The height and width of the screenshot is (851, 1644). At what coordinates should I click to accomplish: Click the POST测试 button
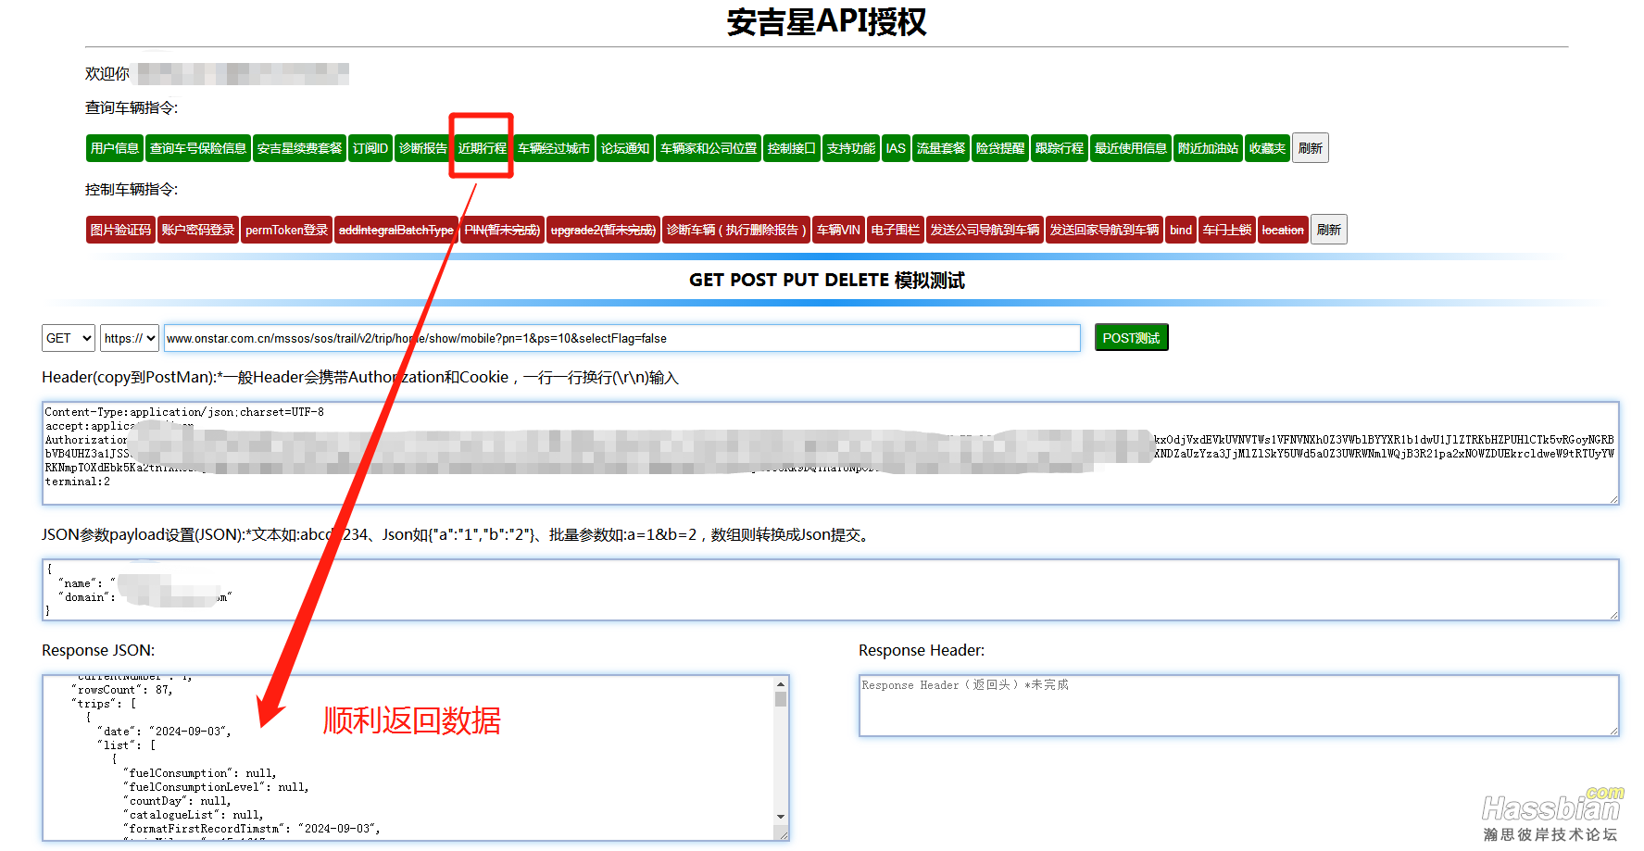click(1131, 338)
